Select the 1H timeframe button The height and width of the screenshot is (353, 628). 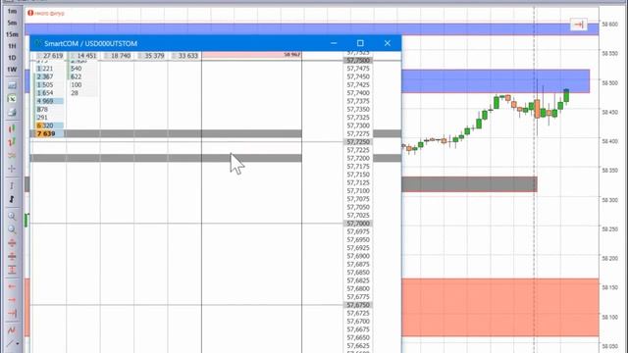click(12, 46)
